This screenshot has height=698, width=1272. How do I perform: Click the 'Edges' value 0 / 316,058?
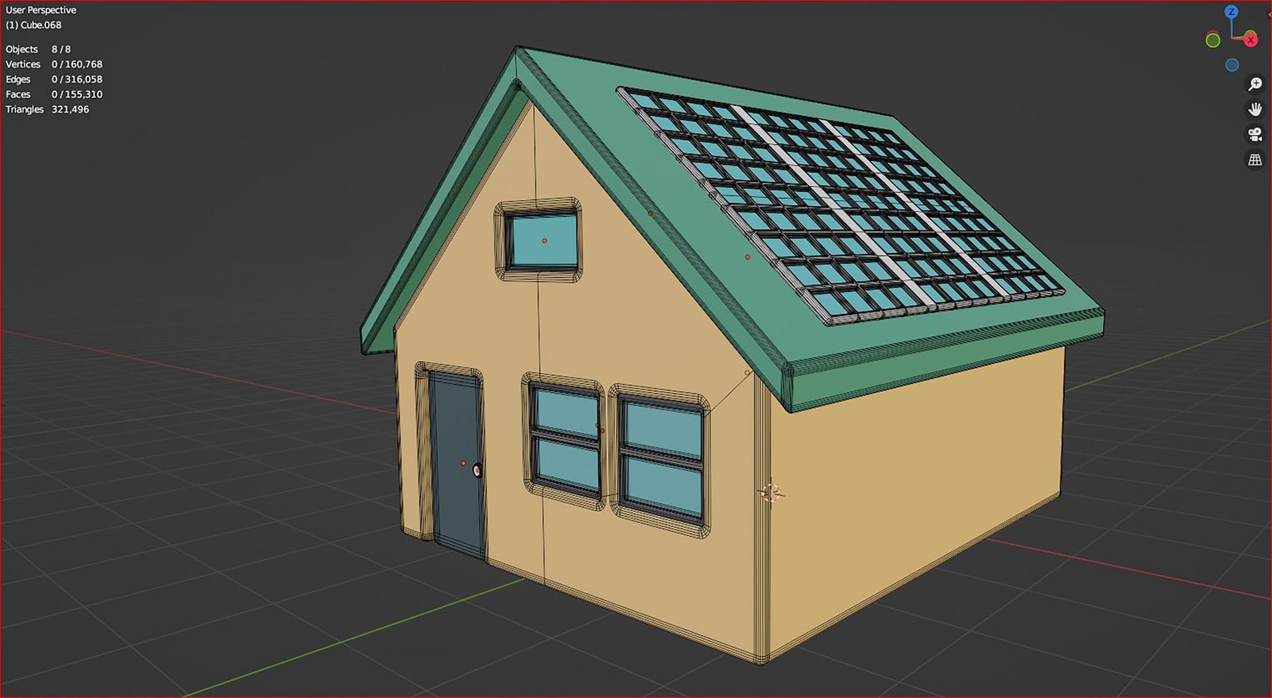click(x=77, y=79)
